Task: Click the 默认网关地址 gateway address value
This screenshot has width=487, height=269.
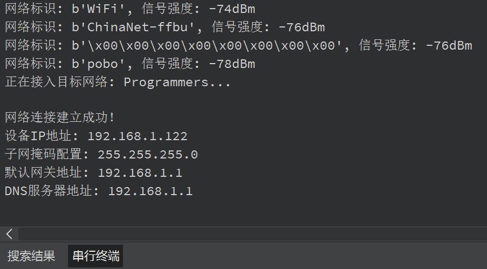Action: tap(140, 173)
